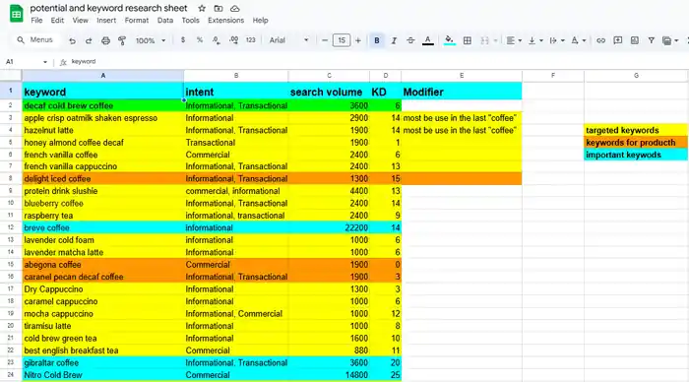The width and height of the screenshot is (689, 382).
Task: Select the 'keywords for producth' legend cell
Action: click(x=636, y=143)
